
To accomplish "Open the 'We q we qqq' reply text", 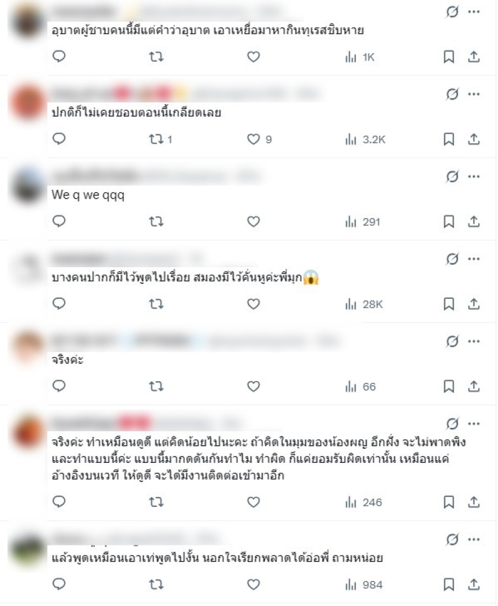I will [88, 195].
